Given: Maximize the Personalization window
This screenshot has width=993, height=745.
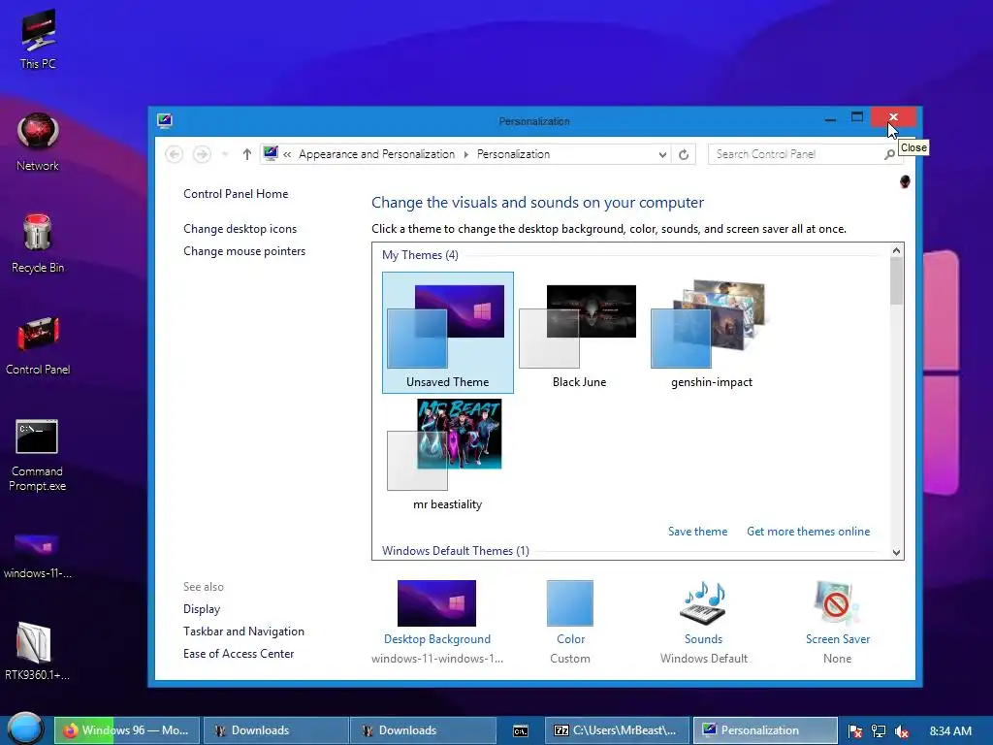Looking at the screenshot, I should 857,117.
